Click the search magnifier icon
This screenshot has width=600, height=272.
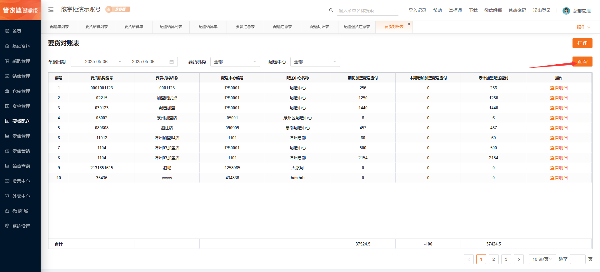[x=331, y=10]
